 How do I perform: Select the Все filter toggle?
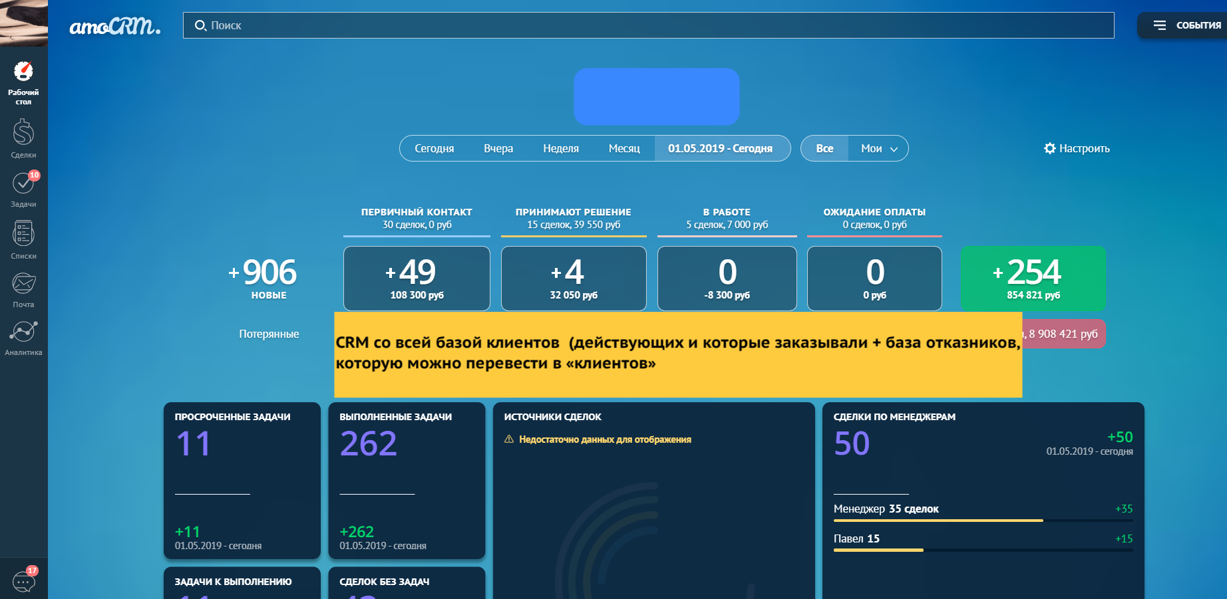coord(824,148)
